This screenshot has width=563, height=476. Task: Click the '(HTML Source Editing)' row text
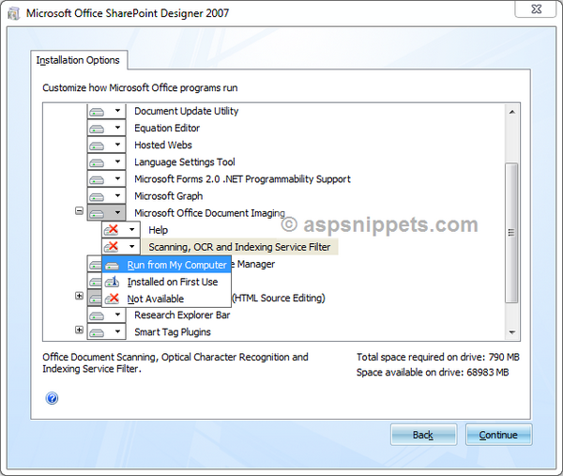(279, 298)
